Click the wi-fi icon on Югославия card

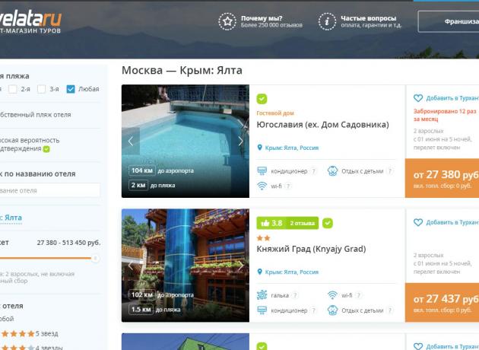262,186
